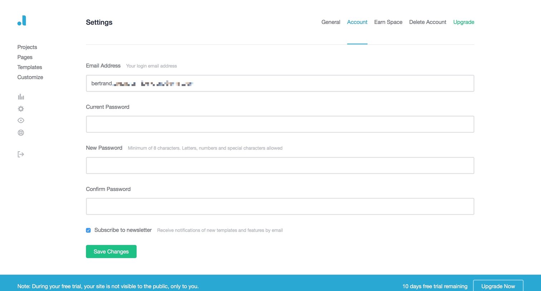Click the logout arrow icon
The height and width of the screenshot is (291, 541).
(21, 154)
